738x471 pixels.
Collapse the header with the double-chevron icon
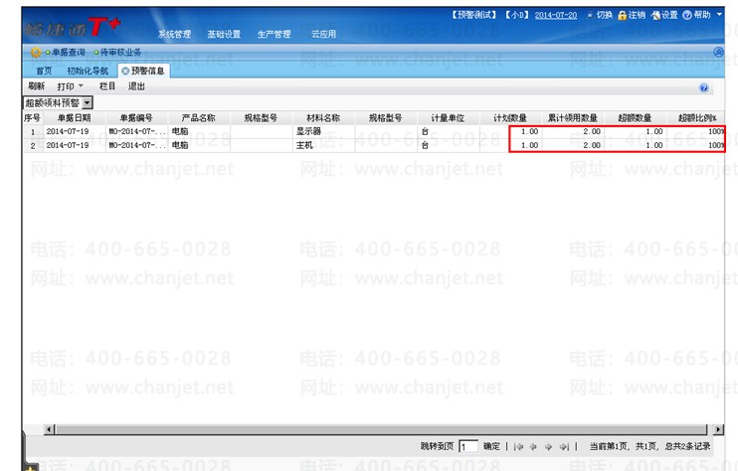(x=718, y=53)
